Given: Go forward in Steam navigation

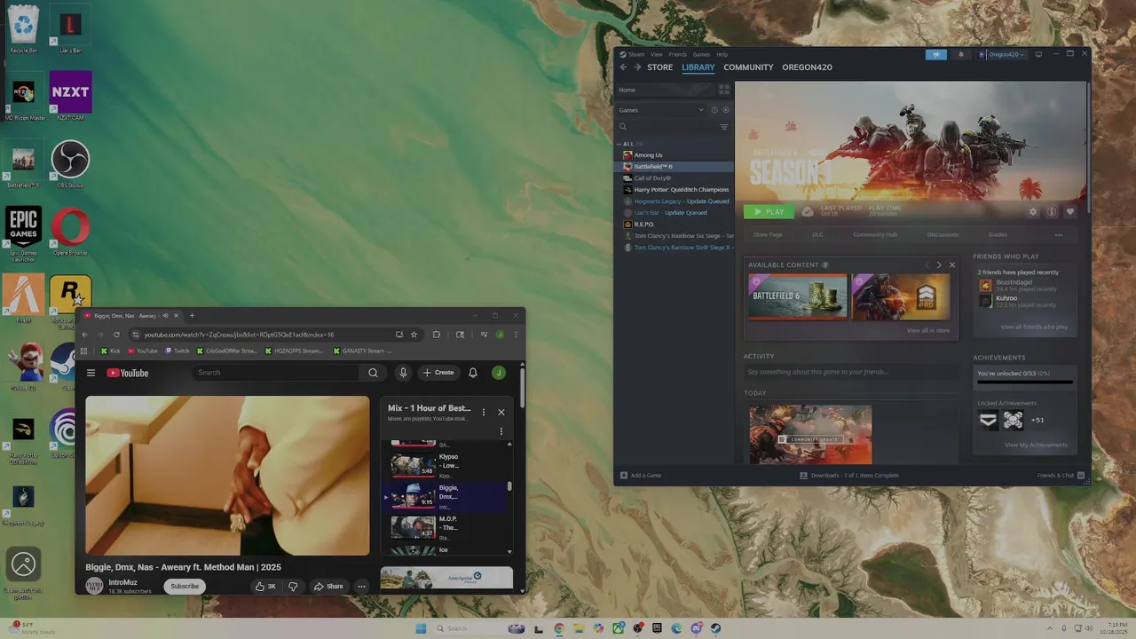Looking at the screenshot, I should 637,67.
